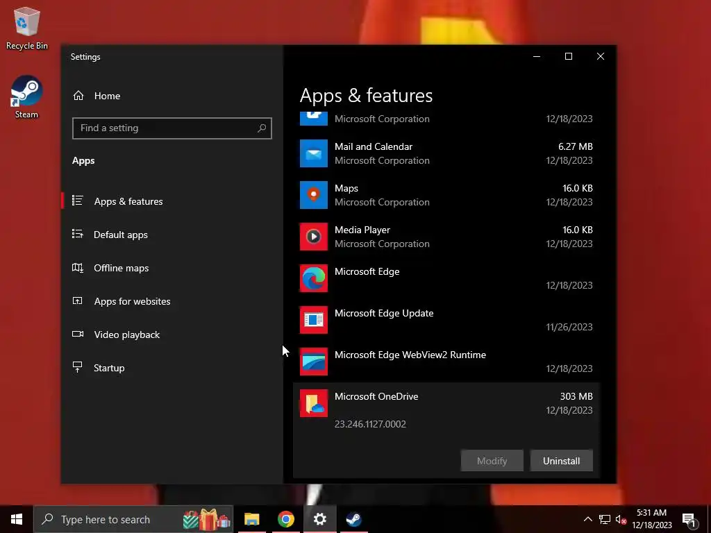Uninstall Microsoft OneDrive
The width and height of the screenshot is (711, 533).
[x=561, y=461]
